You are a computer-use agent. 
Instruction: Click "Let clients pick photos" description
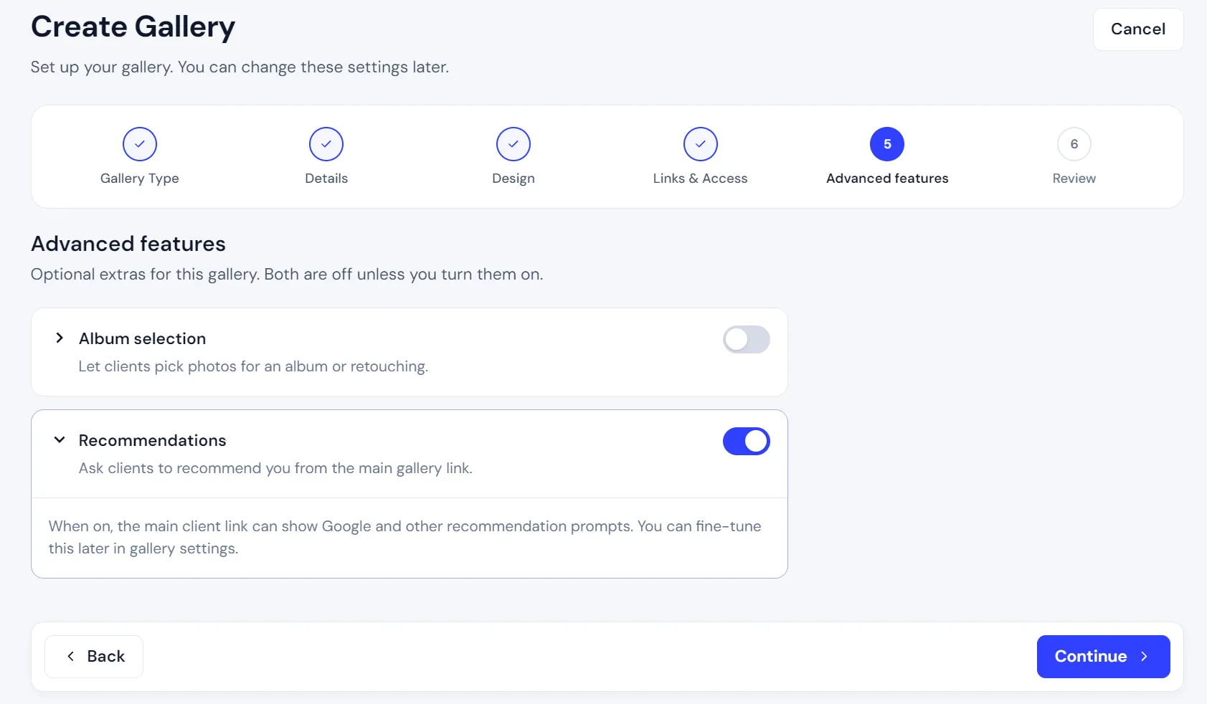[253, 366]
